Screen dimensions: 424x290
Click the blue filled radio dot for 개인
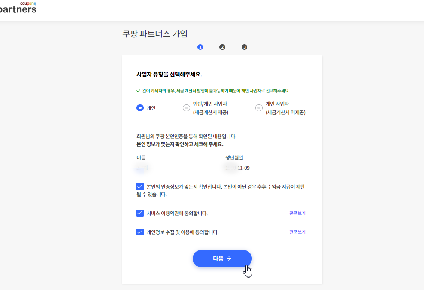[140, 107]
